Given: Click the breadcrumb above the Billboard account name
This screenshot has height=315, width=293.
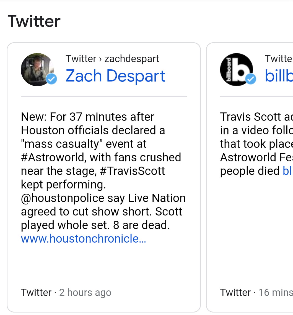Looking at the screenshot, I should click(x=279, y=59).
